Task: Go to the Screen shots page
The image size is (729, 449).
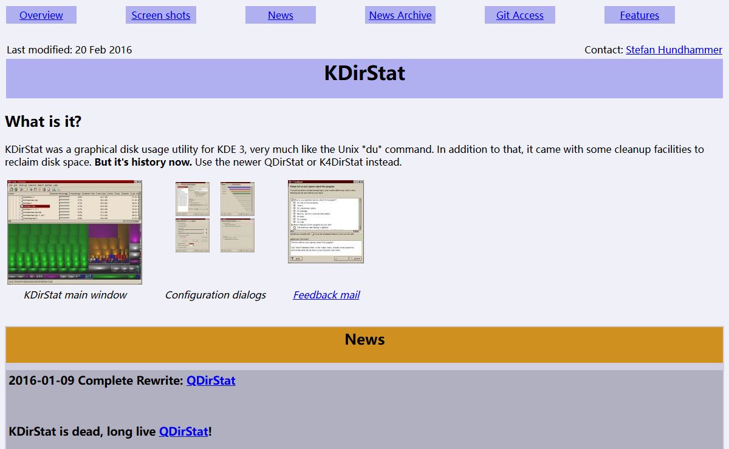Action: (161, 15)
